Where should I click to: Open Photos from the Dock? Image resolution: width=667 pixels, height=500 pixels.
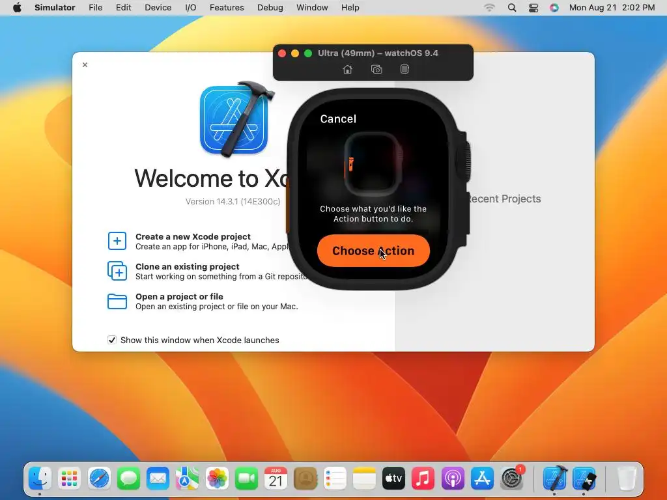217,479
